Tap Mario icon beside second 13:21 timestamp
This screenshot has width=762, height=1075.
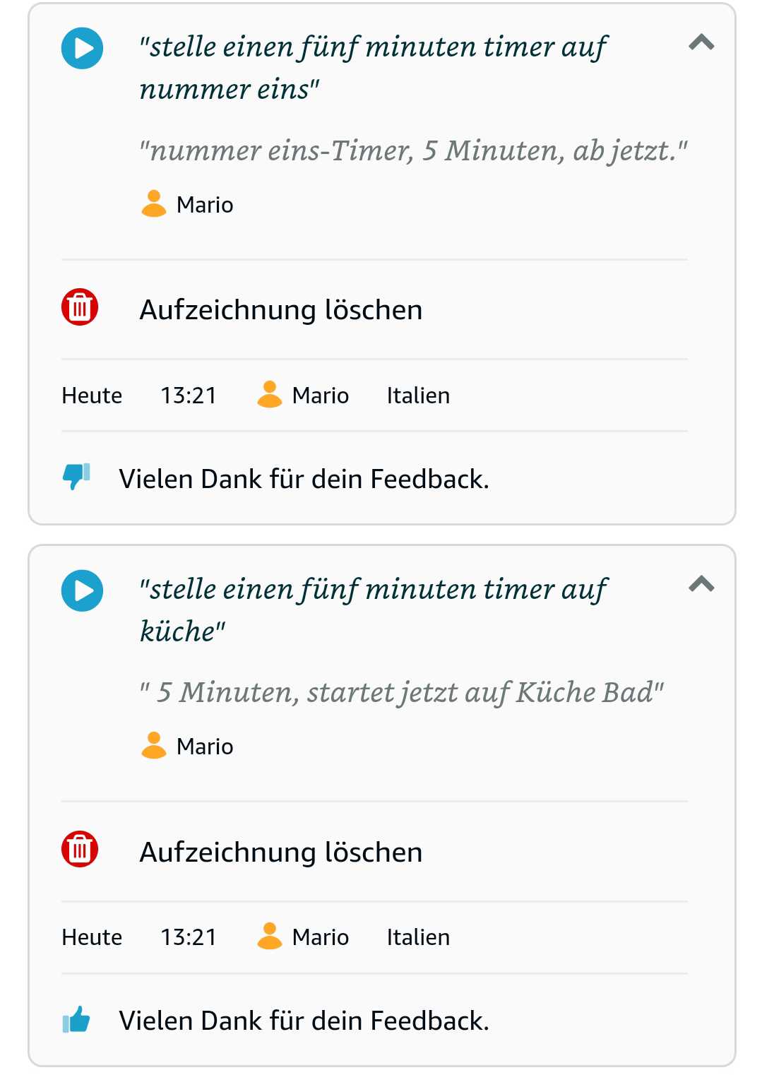coord(269,937)
